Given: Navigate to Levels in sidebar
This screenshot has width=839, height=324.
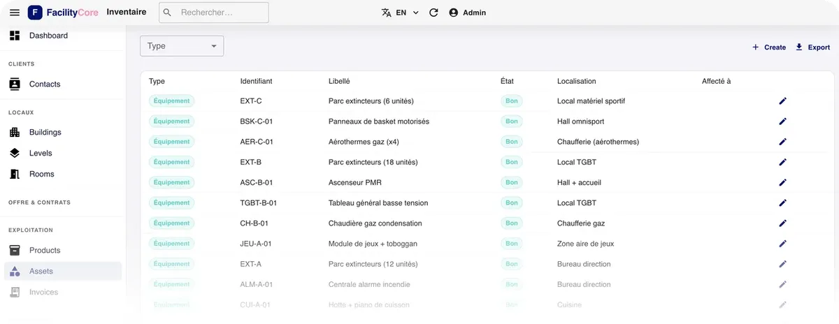Looking at the screenshot, I should [x=63, y=153].
